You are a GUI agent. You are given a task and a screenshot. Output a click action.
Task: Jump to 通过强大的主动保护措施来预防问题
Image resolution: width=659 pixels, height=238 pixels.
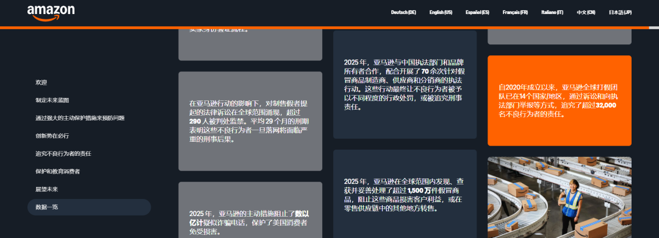point(80,118)
